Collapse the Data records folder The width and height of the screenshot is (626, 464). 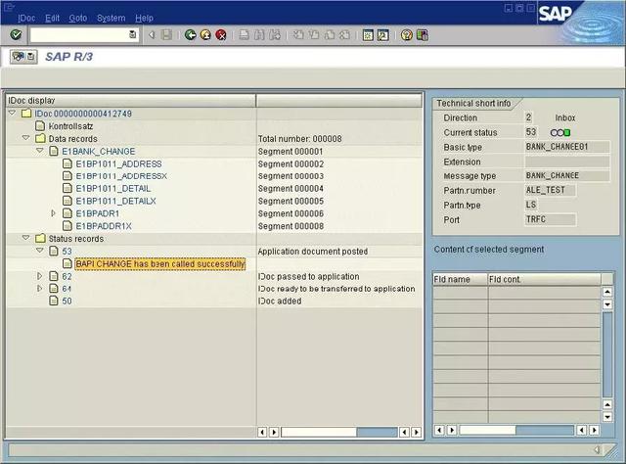click(26, 138)
